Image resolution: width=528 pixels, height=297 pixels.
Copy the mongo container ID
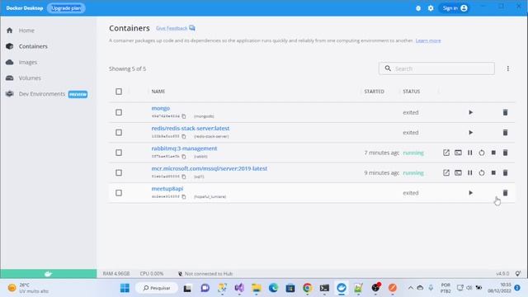point(183,116)
